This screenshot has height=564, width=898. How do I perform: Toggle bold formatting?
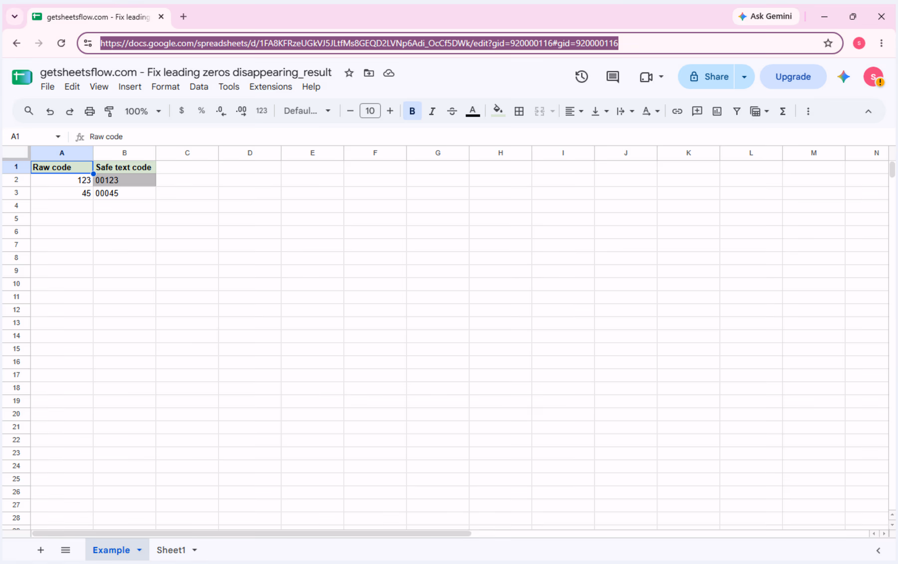412,111
